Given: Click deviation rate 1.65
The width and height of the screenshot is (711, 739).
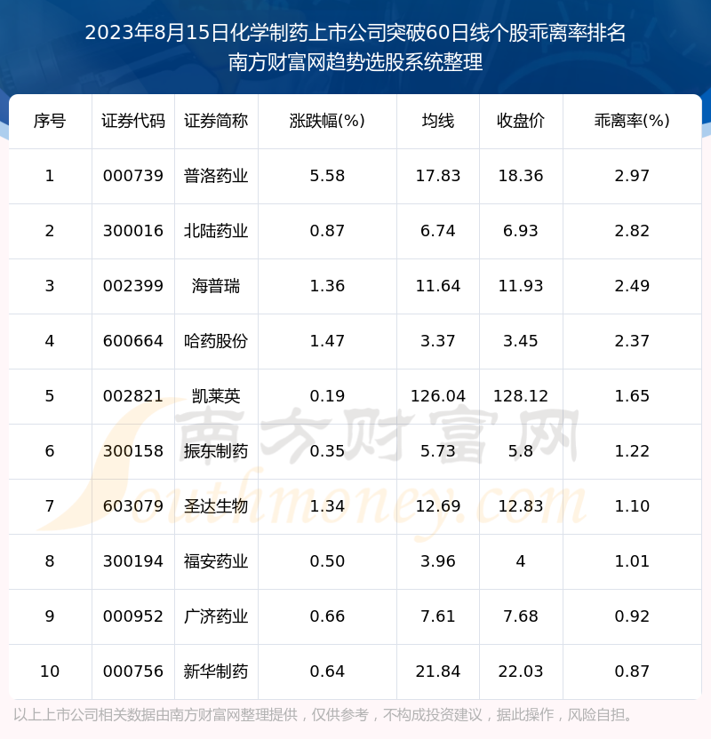Looking at the screenshot, I should pos(632,396).
